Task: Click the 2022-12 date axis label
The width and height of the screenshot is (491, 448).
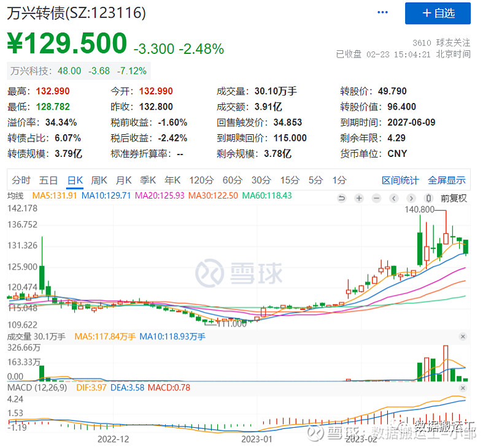Action: (113, 439)
